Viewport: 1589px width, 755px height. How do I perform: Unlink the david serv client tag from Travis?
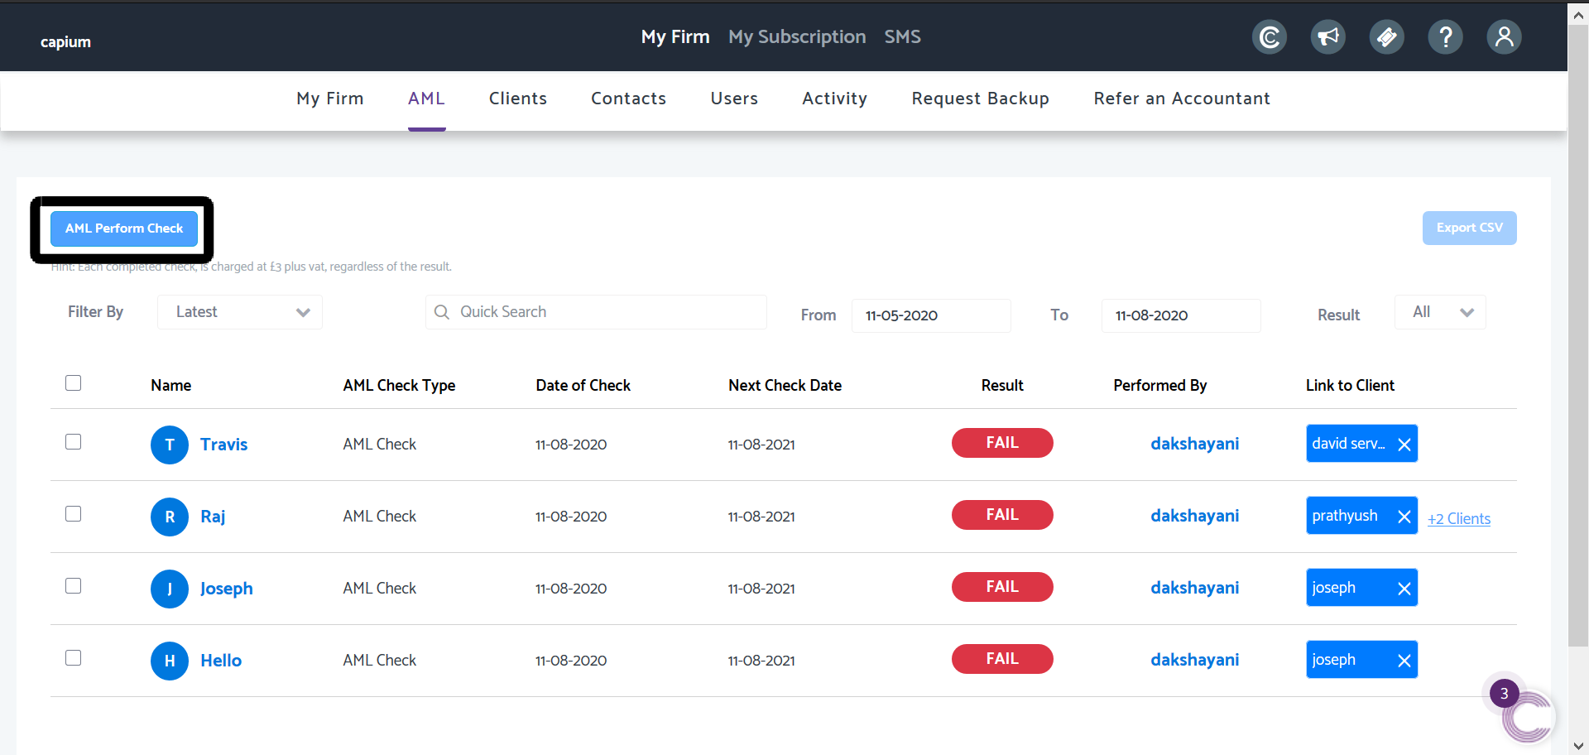pyautogui.click(x=1404, y=444)
